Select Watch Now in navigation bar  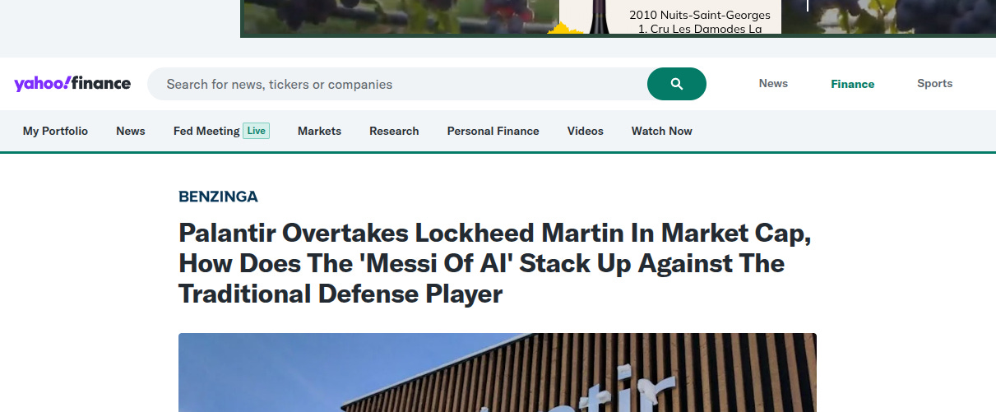(662, 131)
